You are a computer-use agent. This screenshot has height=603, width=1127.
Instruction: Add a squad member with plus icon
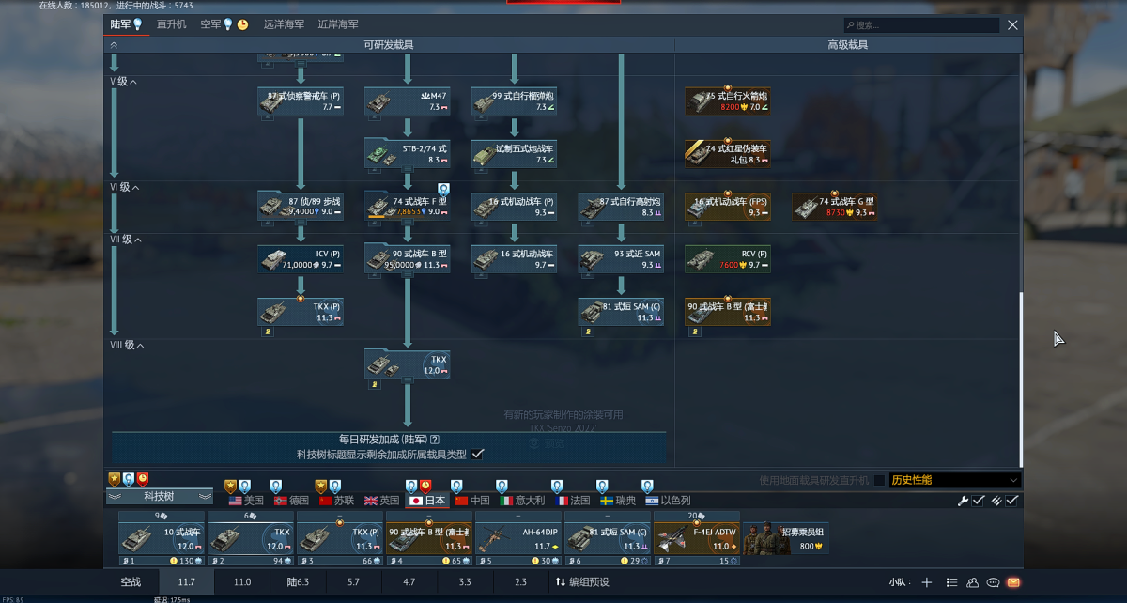(x=927, y=582)
